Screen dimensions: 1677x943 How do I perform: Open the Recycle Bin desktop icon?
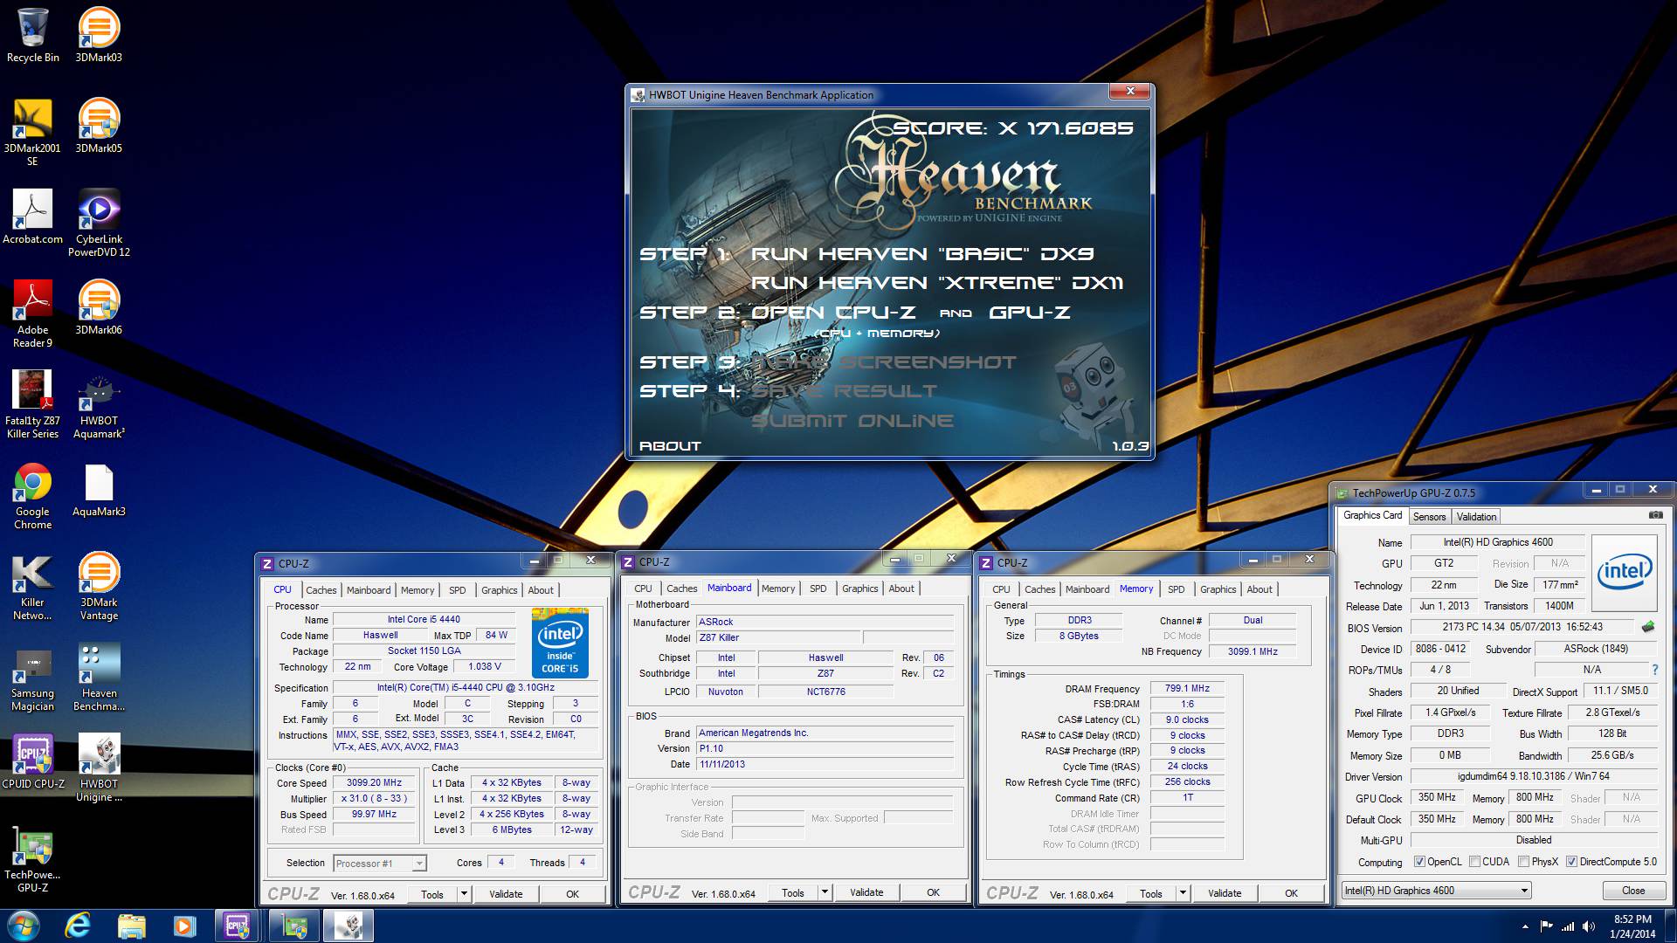(33, 35)
